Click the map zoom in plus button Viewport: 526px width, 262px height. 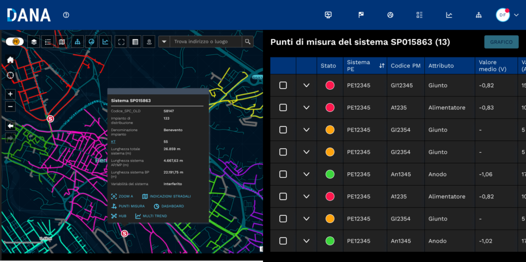pos(10,94)
